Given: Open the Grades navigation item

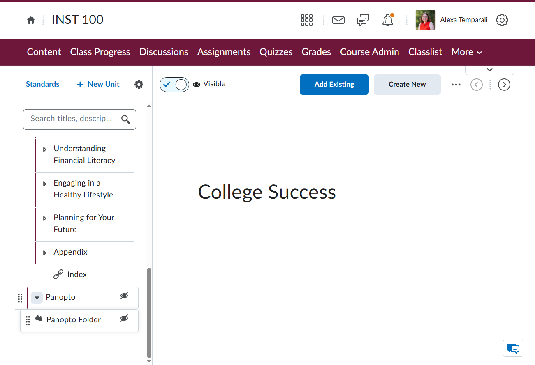Looking at the screenshot, I should coord(316,52).
